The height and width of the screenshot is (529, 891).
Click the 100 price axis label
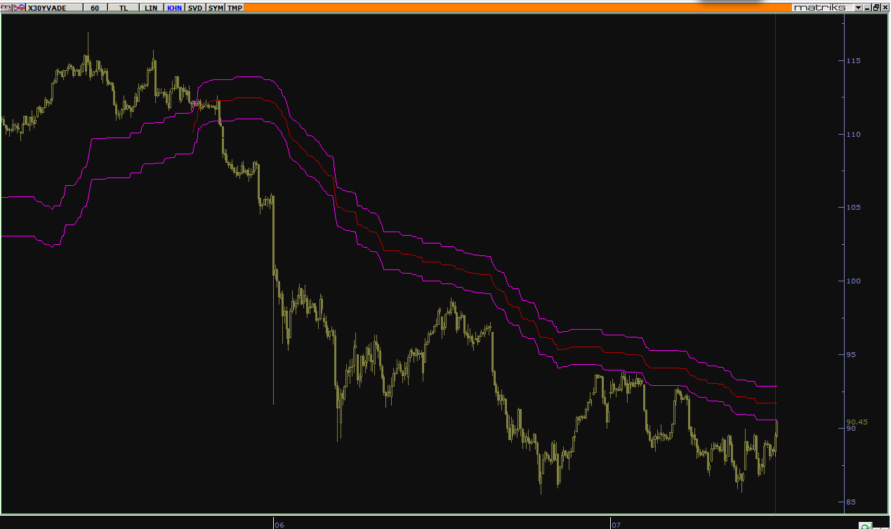click(x=853, y=281)
